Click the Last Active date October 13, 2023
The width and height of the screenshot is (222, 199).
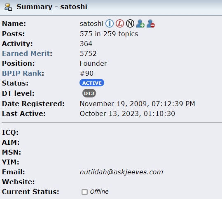click(127, 113)
